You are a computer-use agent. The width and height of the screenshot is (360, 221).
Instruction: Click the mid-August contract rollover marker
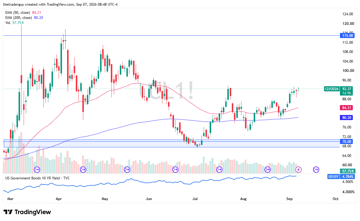(268, 170)
